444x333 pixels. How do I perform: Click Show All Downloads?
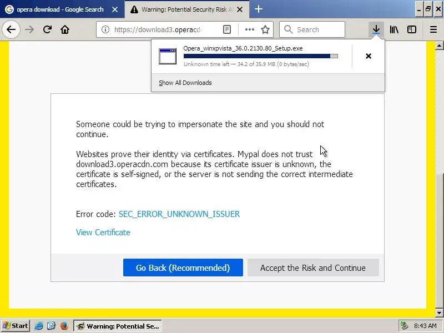pos(185,83)
